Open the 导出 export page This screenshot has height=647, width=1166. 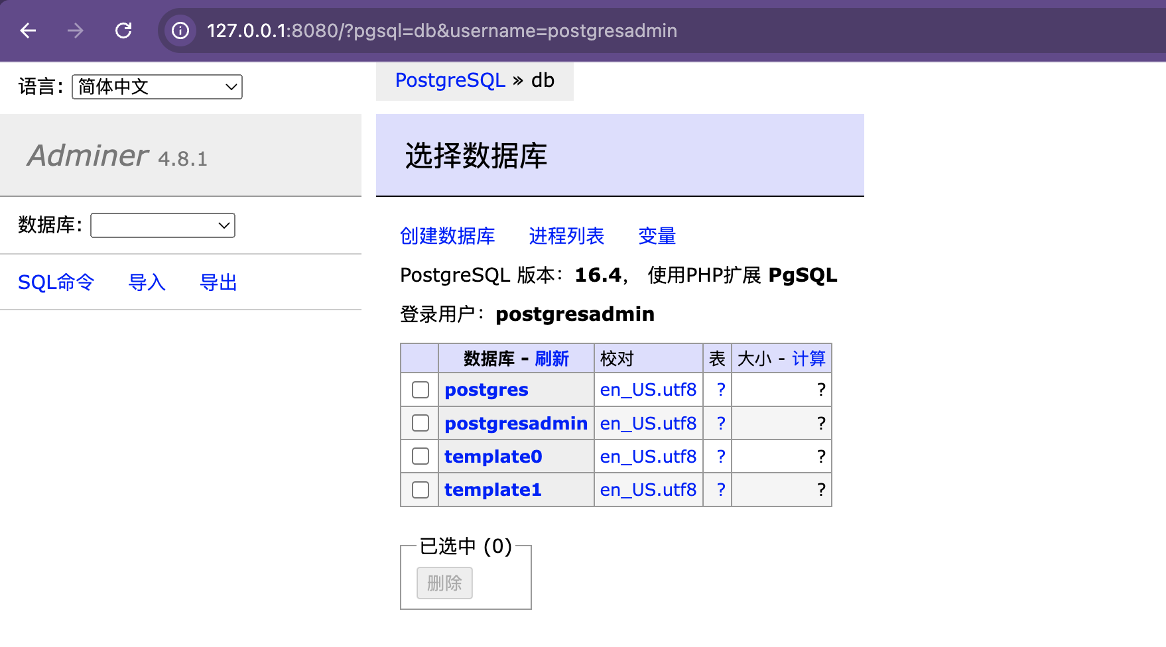(218, 282)
